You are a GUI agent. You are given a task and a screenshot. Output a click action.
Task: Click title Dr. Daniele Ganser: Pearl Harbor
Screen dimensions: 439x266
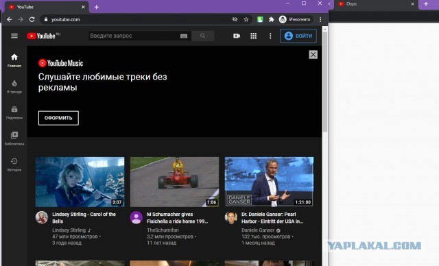[272, 217]
